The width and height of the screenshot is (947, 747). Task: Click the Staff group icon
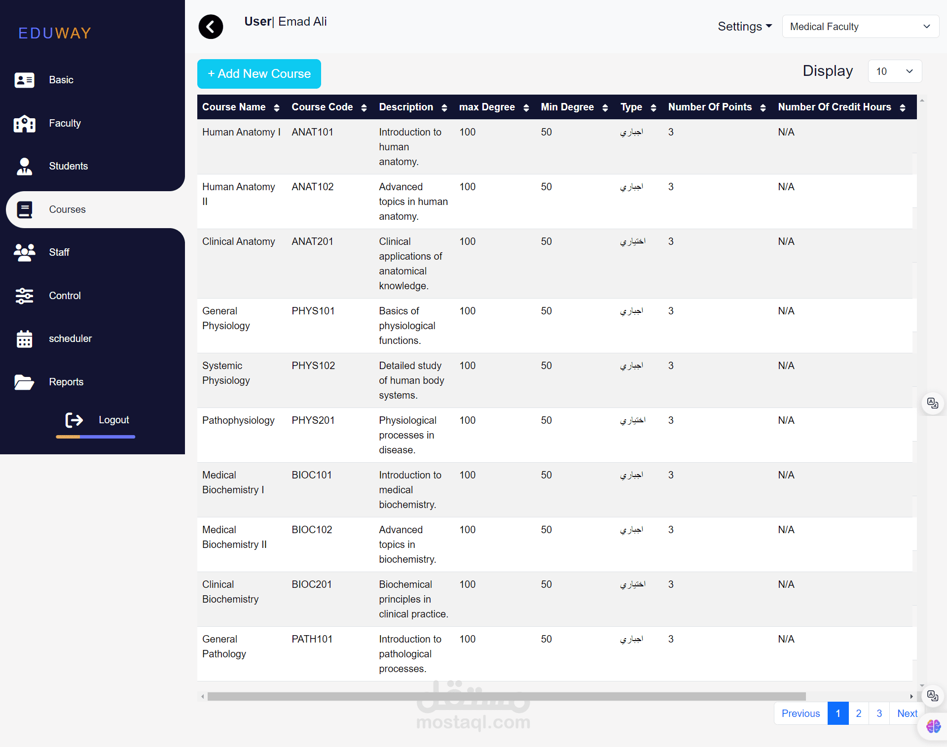tap(24, 252)
